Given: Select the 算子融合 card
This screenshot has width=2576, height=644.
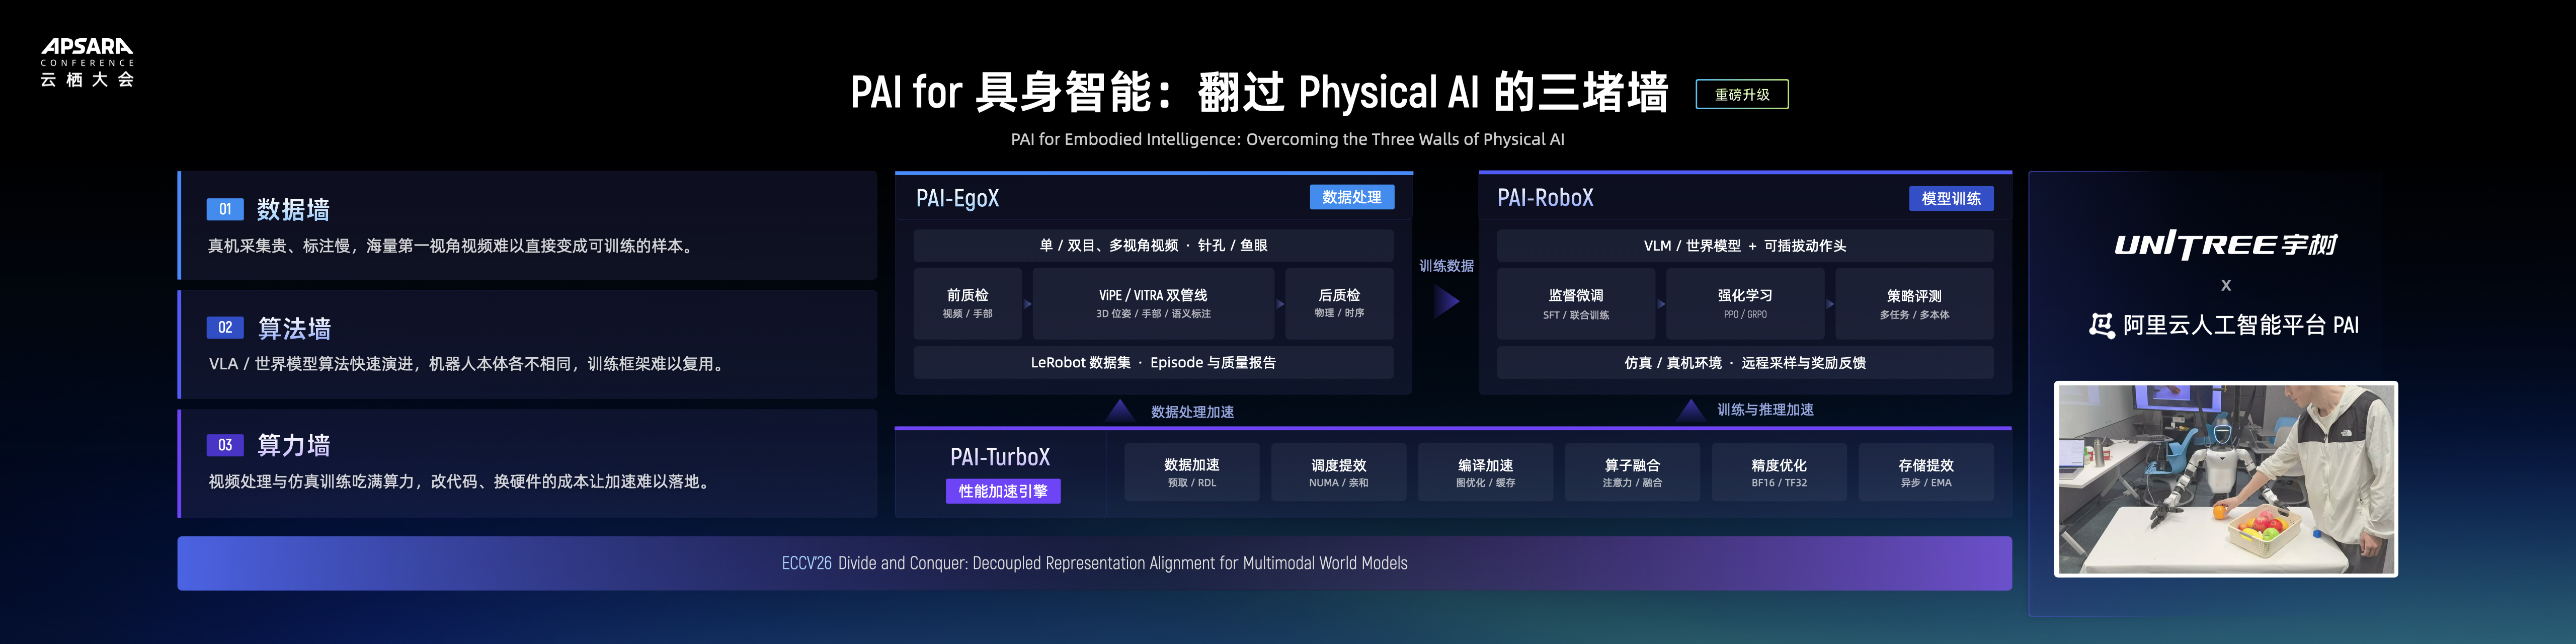Looking at the screenshot, I should 1632,472.
